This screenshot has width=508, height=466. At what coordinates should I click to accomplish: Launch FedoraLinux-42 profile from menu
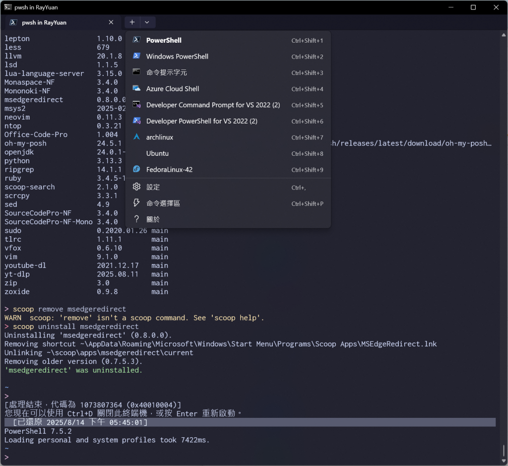coord(228,170)
